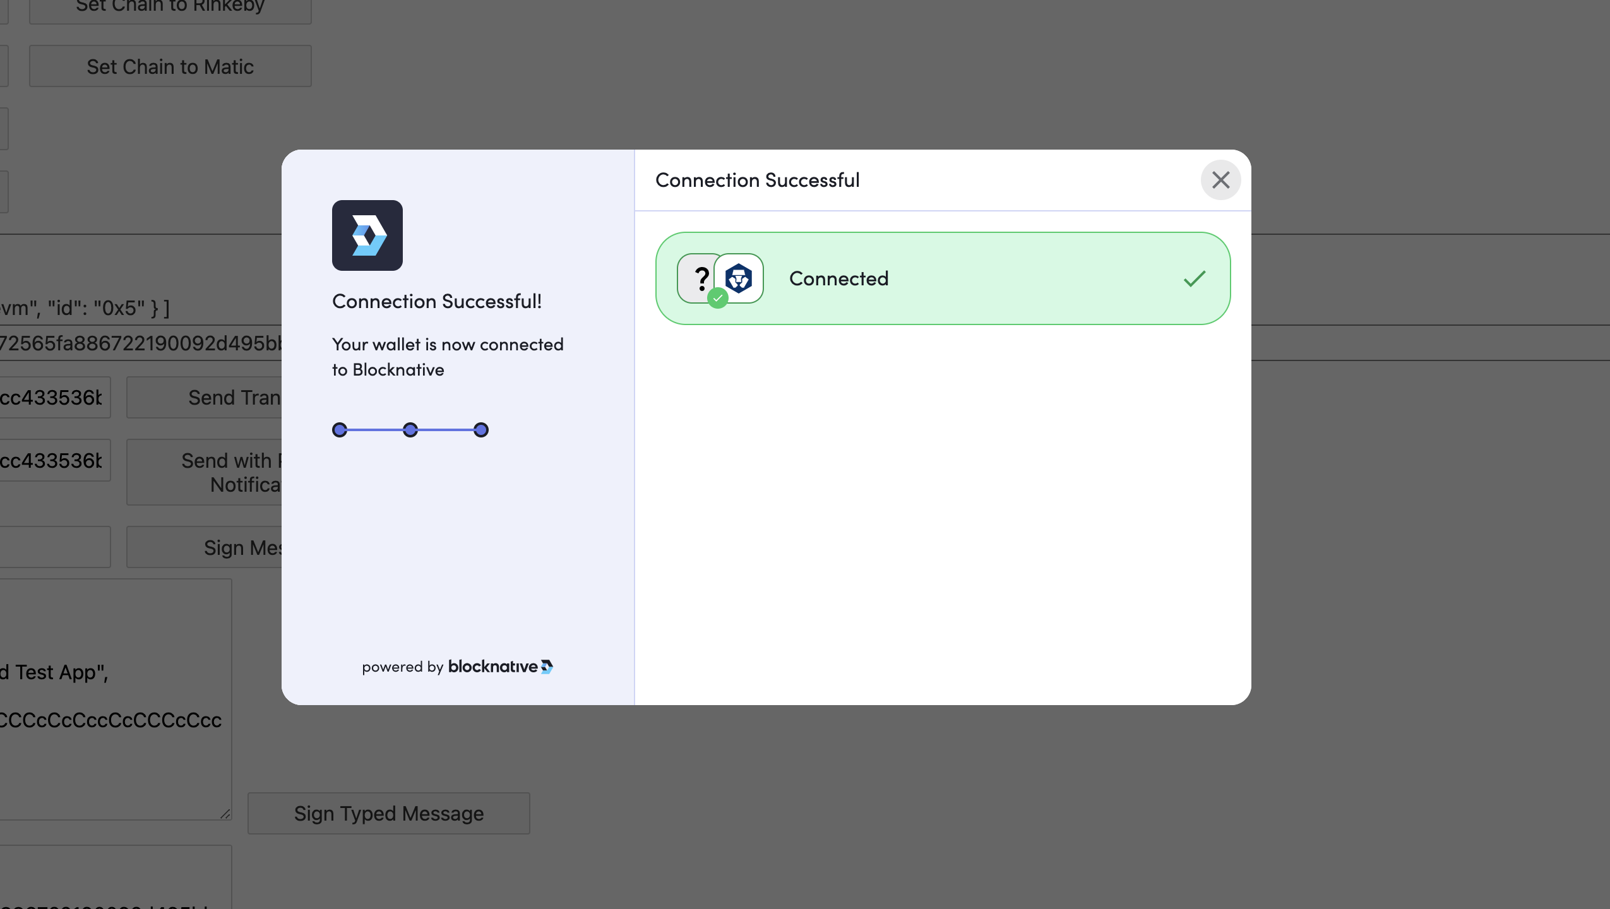Click the Sign Typed Message button
Screen dimensions: 1610x909
click(x=388, y=813)
